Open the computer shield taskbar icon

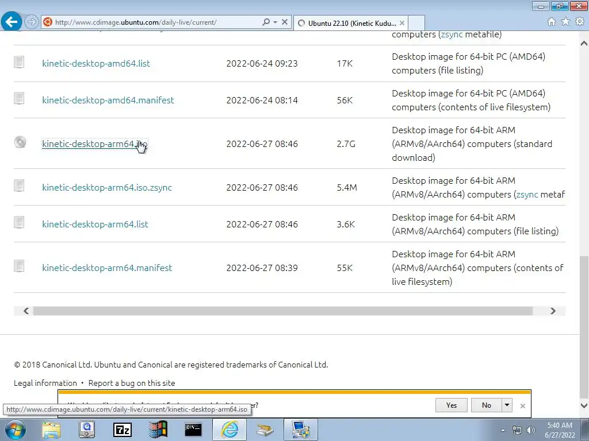pyautogui.click(x=300, y=430)
